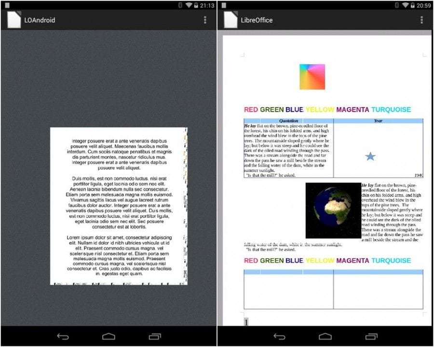
Task: Tap the left screen Recent apps button
Action: pos(155,336)
